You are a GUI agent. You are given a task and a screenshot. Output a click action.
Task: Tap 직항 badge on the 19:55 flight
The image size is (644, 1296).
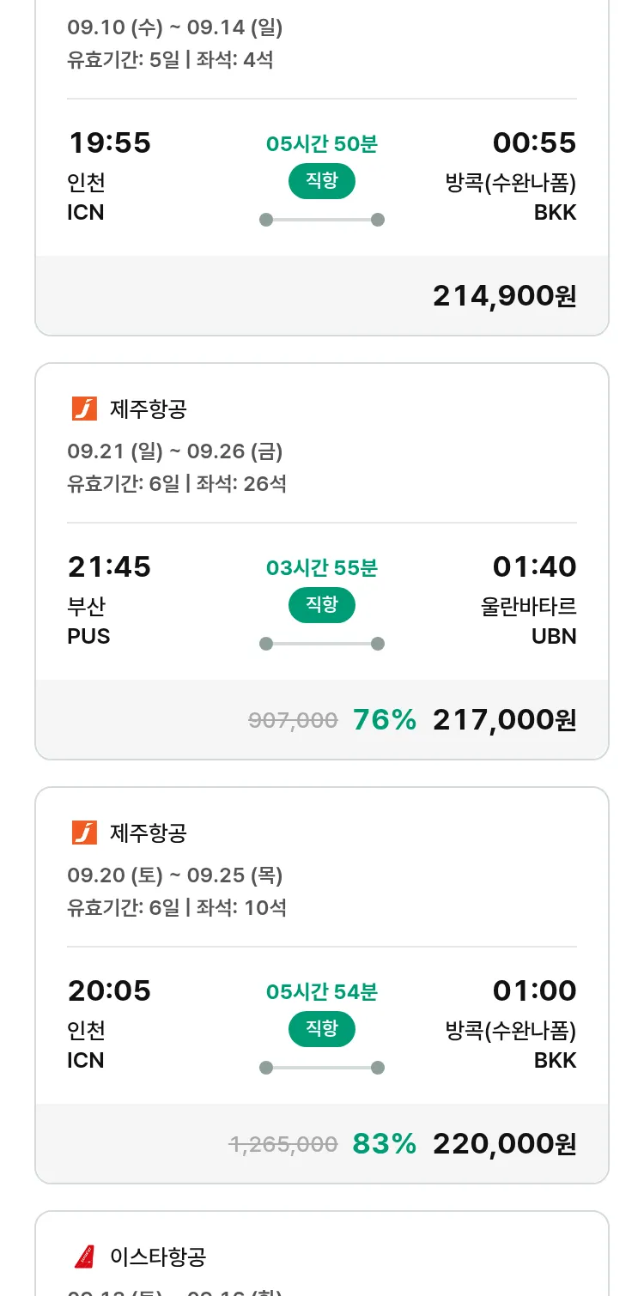tap(321, 181)
